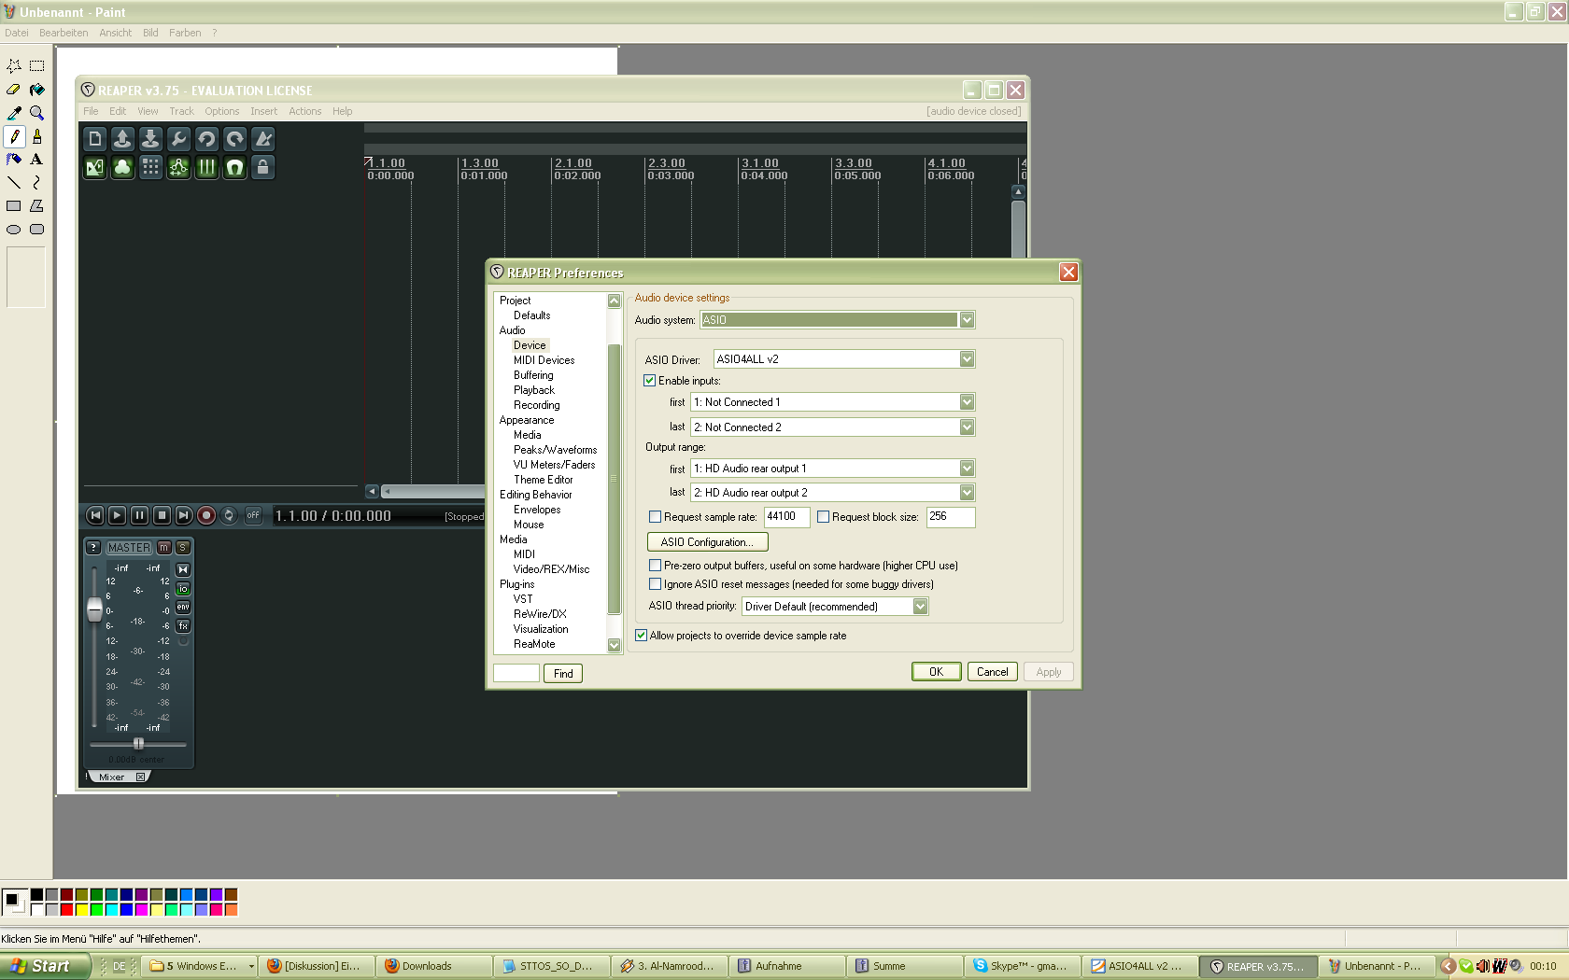The height and width of the screenshot is (980, 1569).
Task: Toggle the transport repeat loop button
Action: (x=229, y=515)
